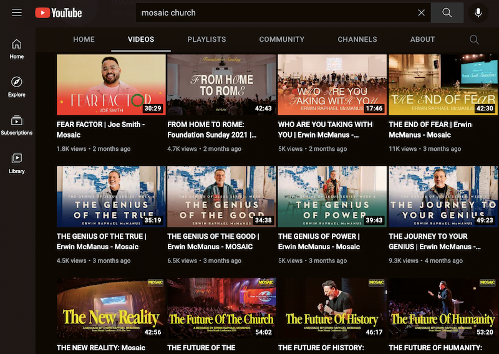The height and width of the screenshot is (354, 499).
Task: Click '11K views • 3 months ago' text
Action: (x=425, y=149)
